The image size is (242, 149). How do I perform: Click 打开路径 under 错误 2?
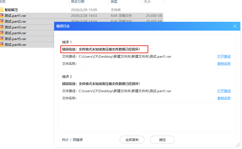click(x=224, y=91)
